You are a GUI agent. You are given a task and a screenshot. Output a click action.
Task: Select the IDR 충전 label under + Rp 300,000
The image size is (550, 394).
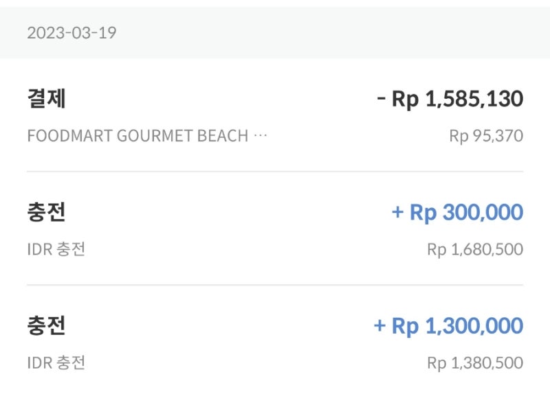(x=56, y=249)
